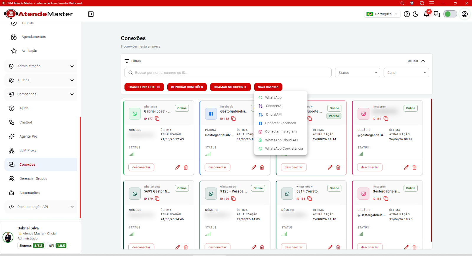This screenshot has height=256, width=472.
Task: Collapse the sidebar with the panel icon
Action: coord(91,14)
